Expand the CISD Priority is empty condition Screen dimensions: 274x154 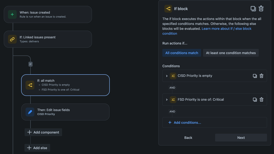coord(167,76)
